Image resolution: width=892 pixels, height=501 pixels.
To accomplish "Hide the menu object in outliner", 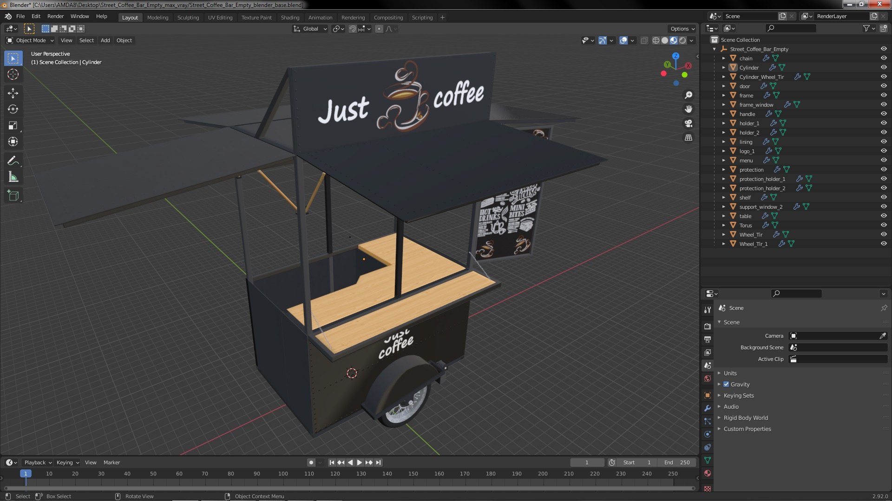I will pyautogui.click(x=884, y=160).
